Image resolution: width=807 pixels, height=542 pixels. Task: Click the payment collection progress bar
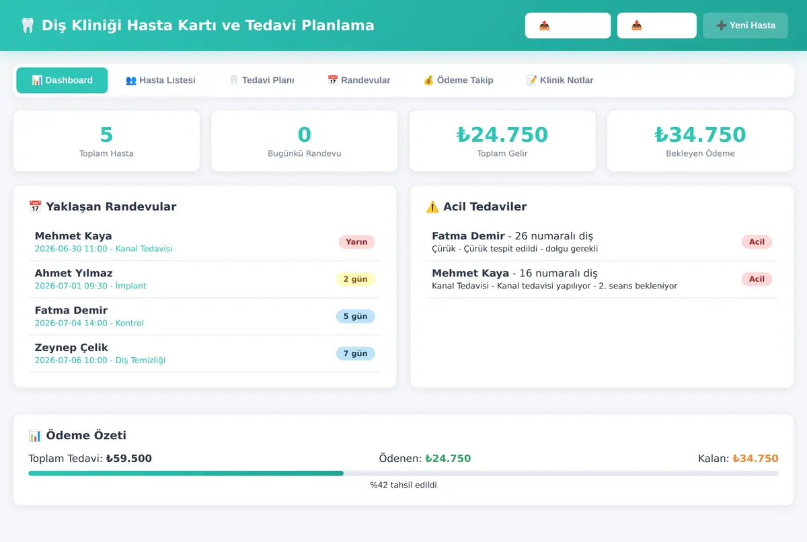[403, 473]
